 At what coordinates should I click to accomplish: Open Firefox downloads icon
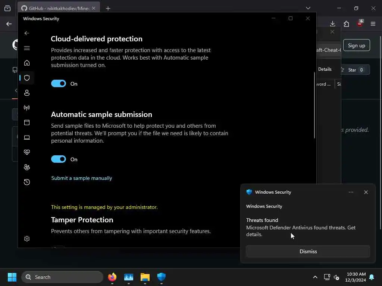click(x=332, y=24)
